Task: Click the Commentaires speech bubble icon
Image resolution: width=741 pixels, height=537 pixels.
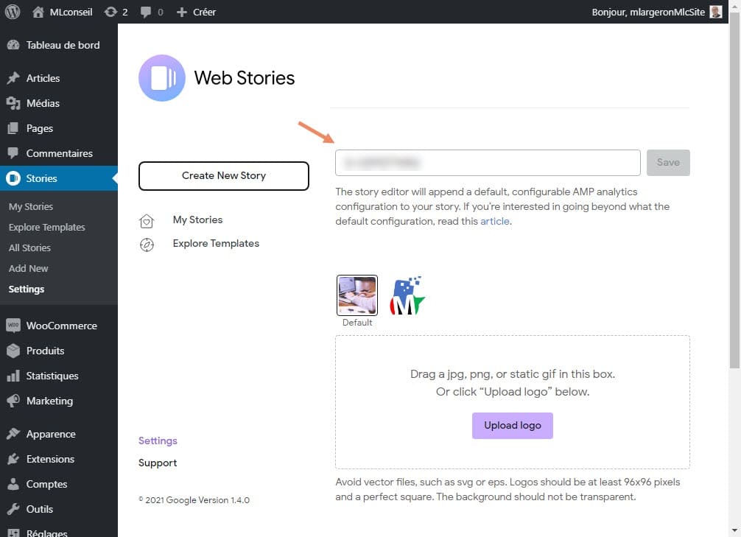Action: 13,153
